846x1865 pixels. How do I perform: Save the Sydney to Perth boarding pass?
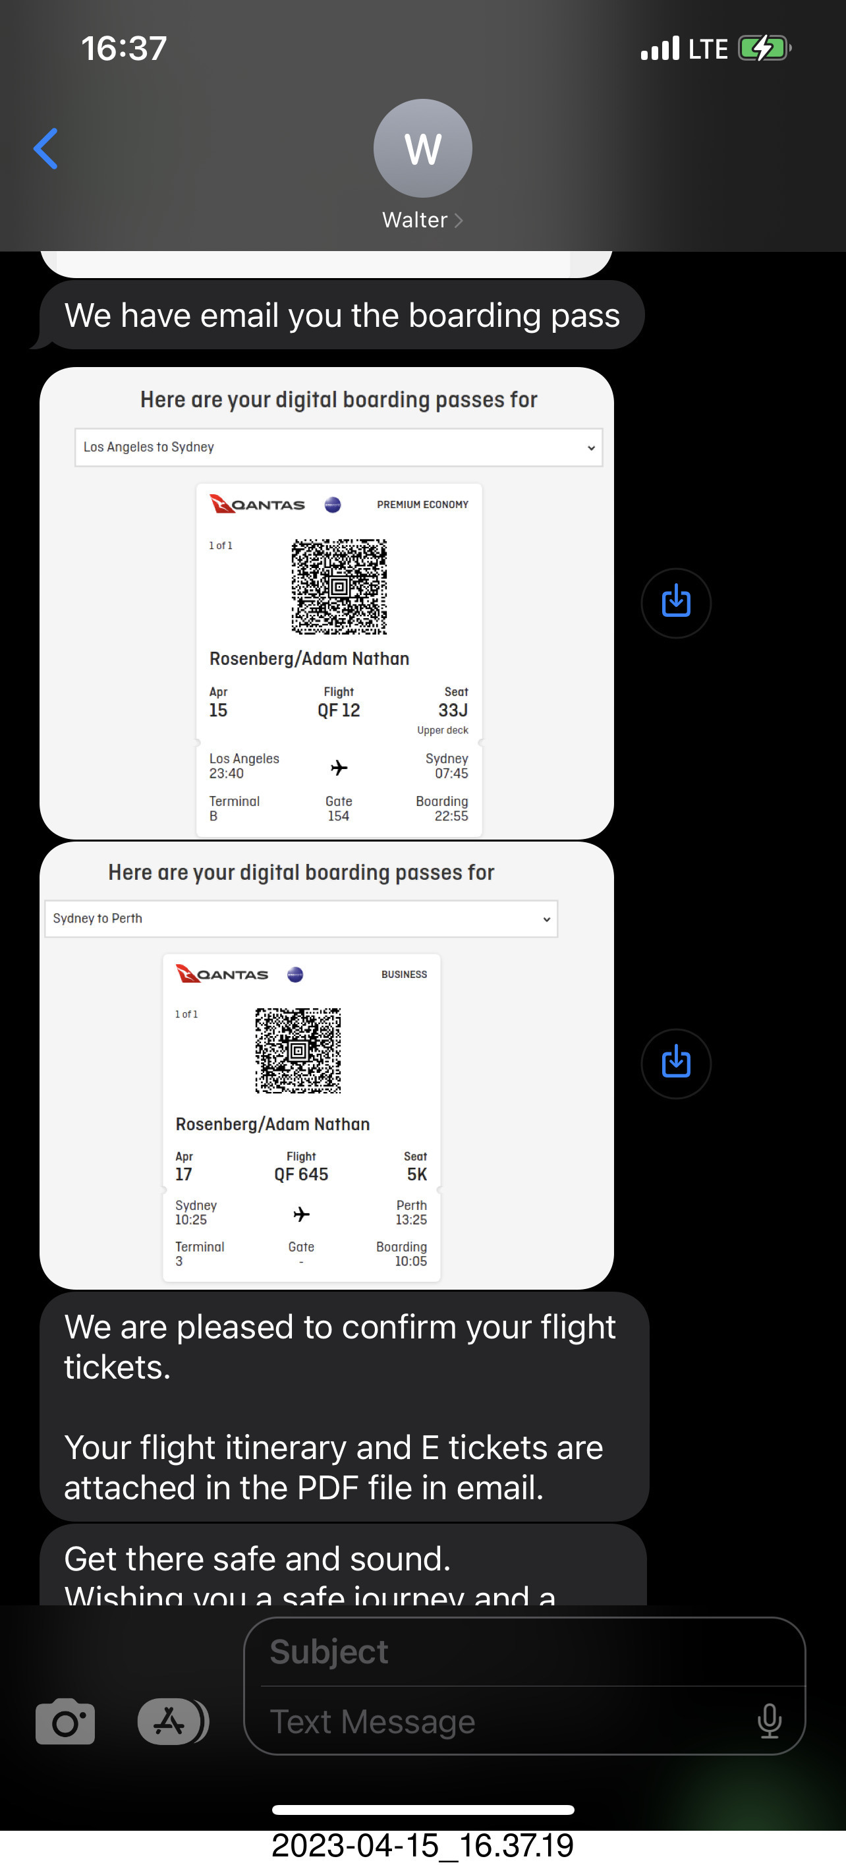(675, 1063)
